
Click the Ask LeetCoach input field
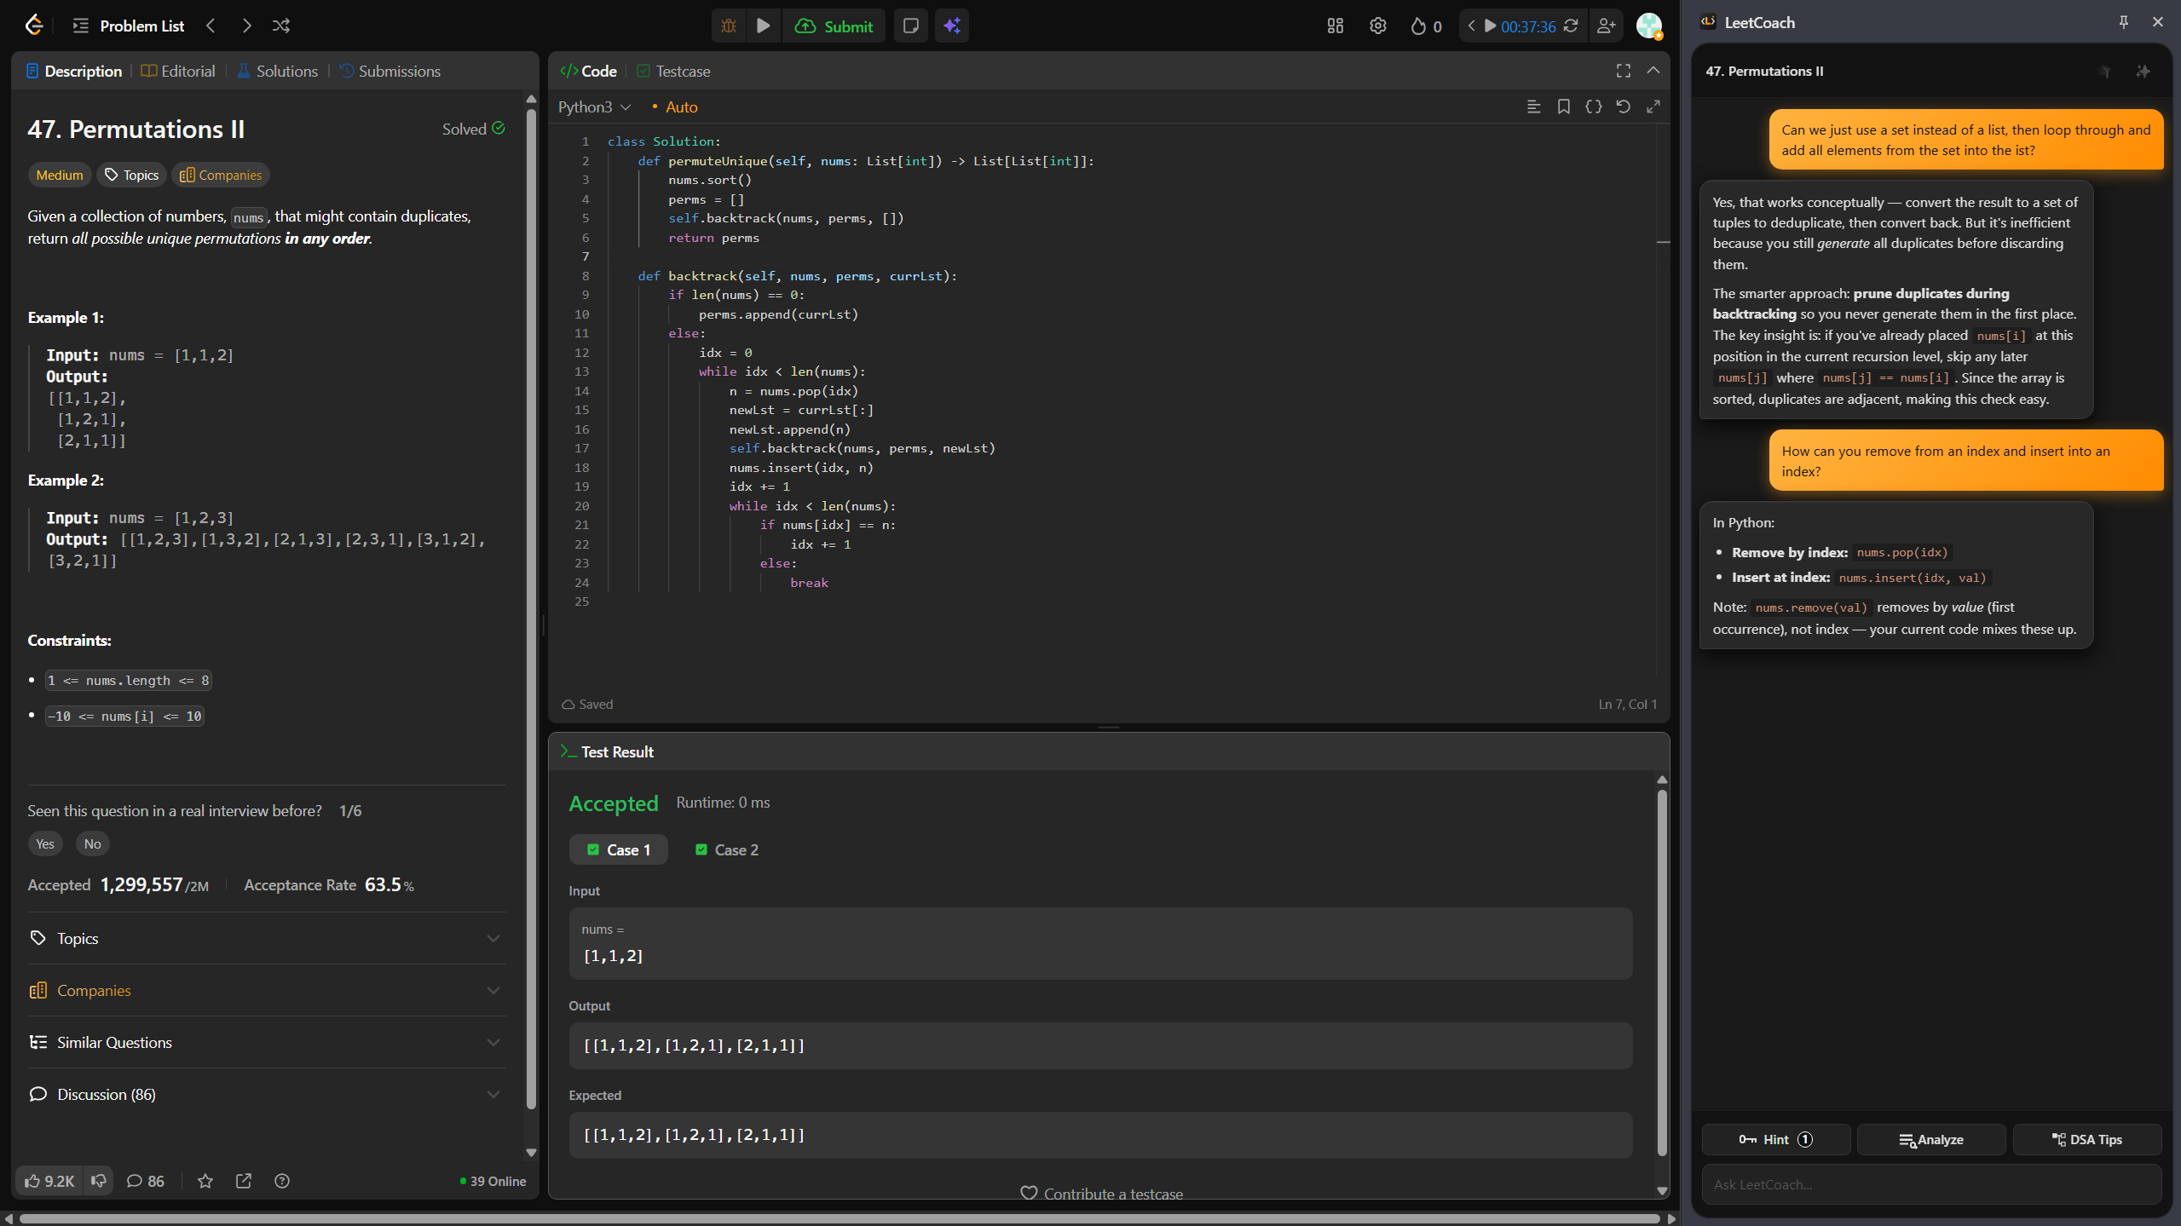(1931, 1184)
